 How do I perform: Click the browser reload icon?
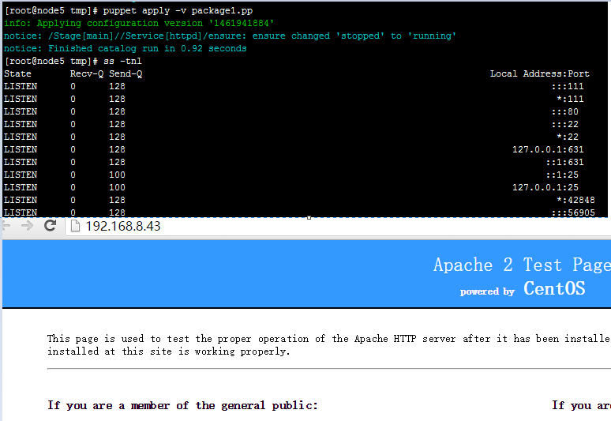[50, 226]
